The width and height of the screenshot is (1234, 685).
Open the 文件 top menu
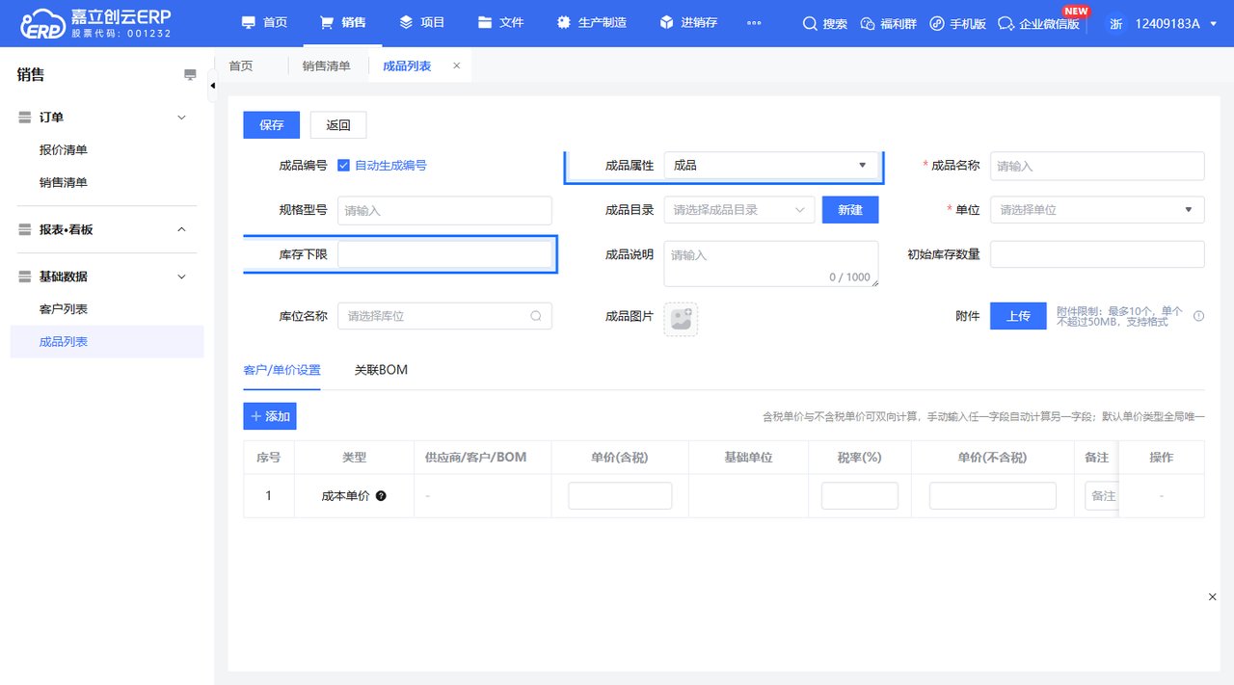coord(500,23)
